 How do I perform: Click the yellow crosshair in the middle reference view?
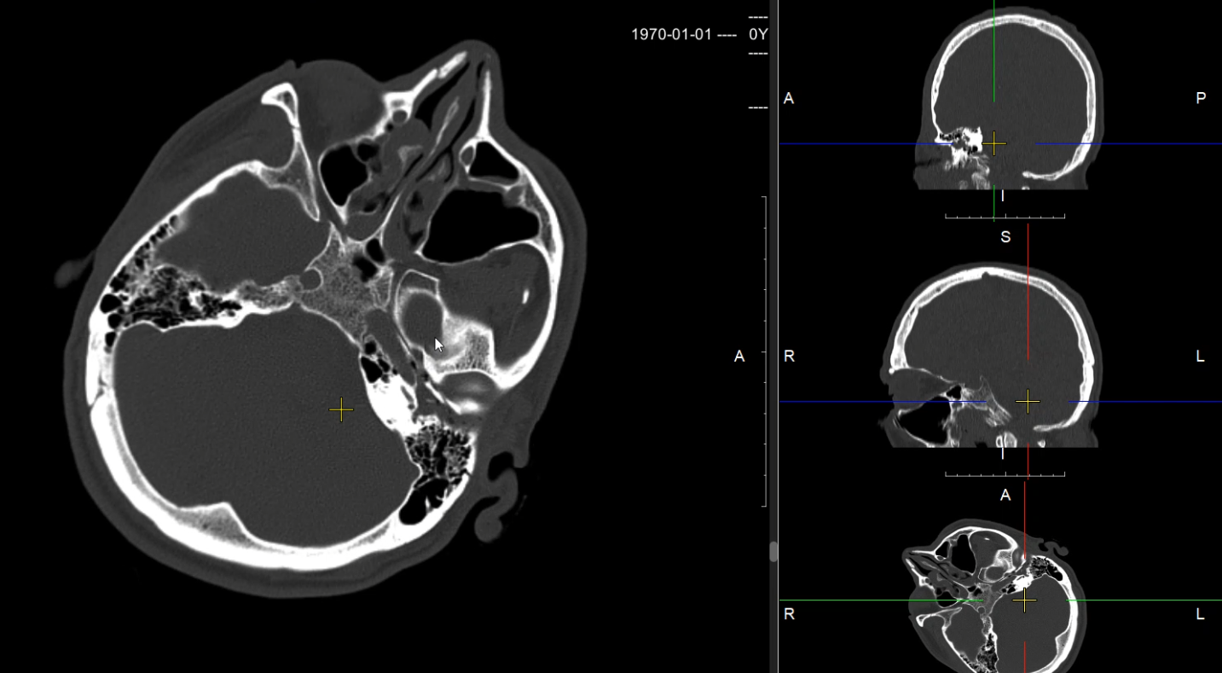click(1028, 402)
